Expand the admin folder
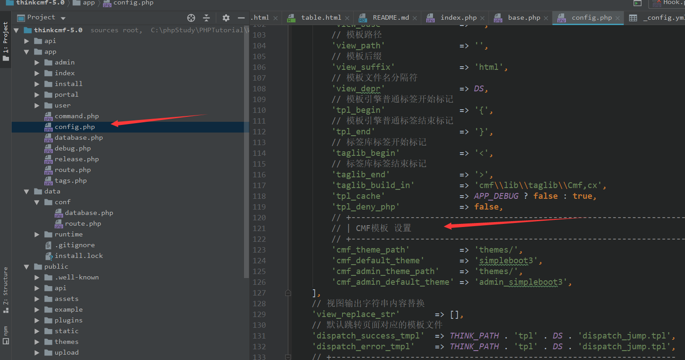This screenshot has width=685, height=360. point(37,63)
